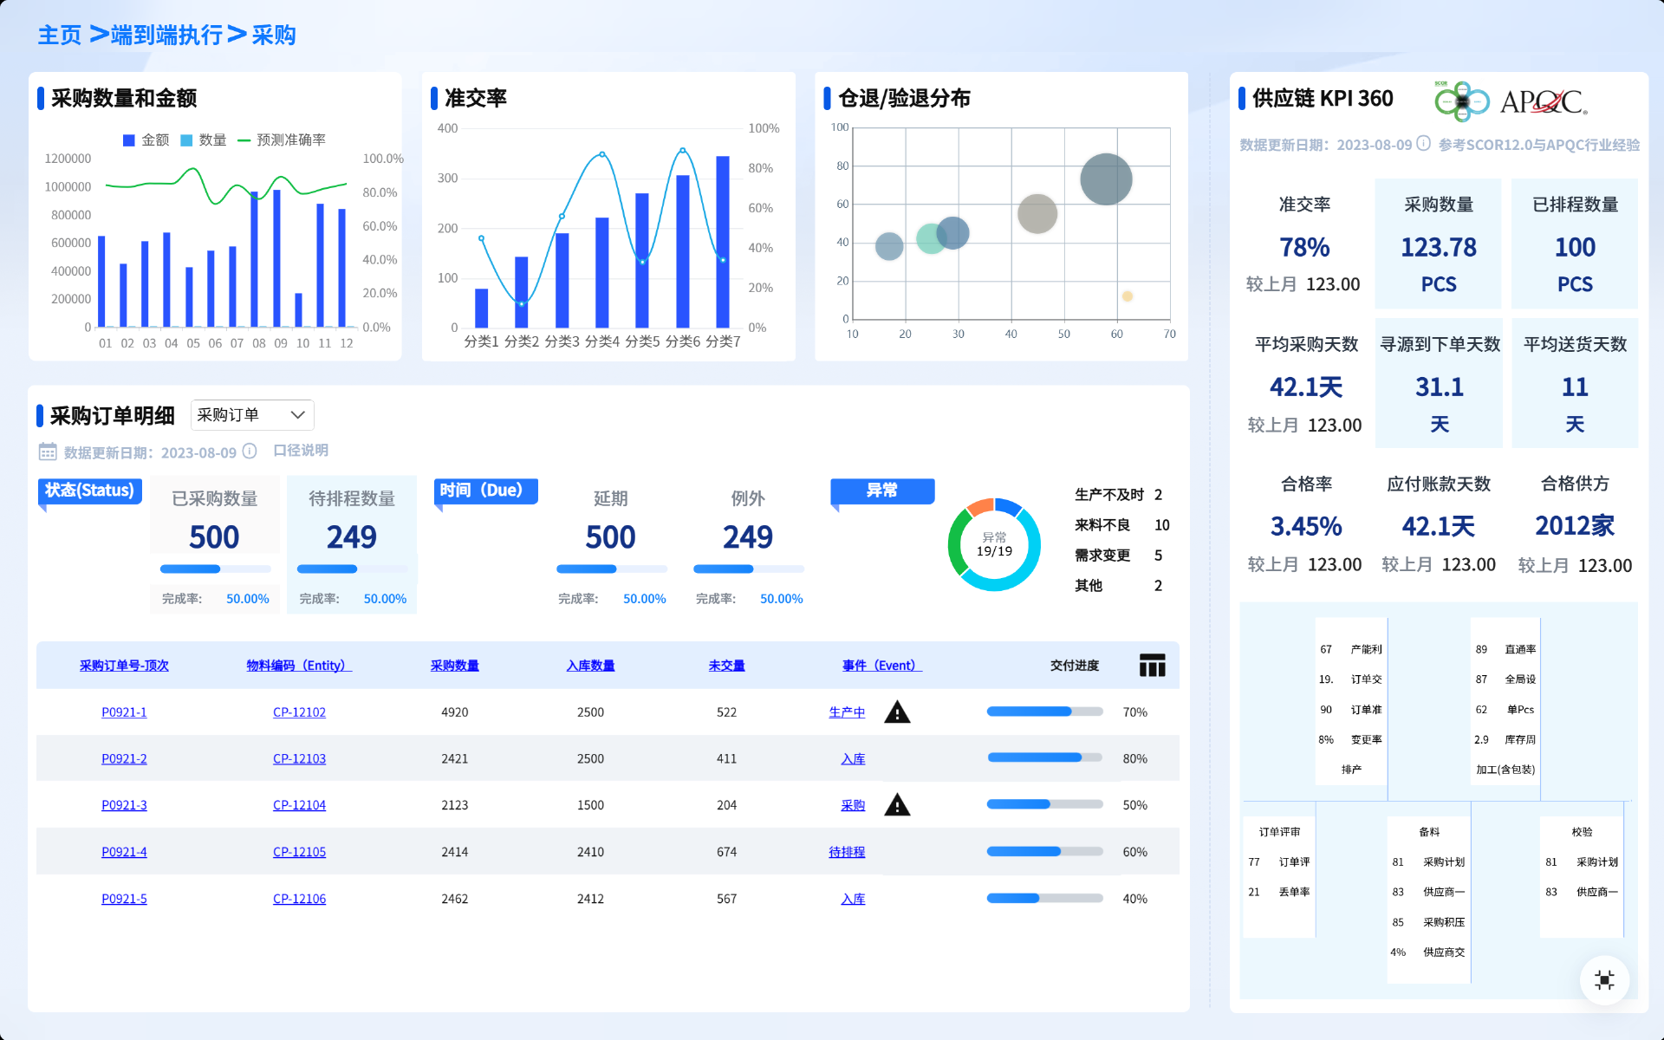Click the 异常 donut chart

(994, 544)
